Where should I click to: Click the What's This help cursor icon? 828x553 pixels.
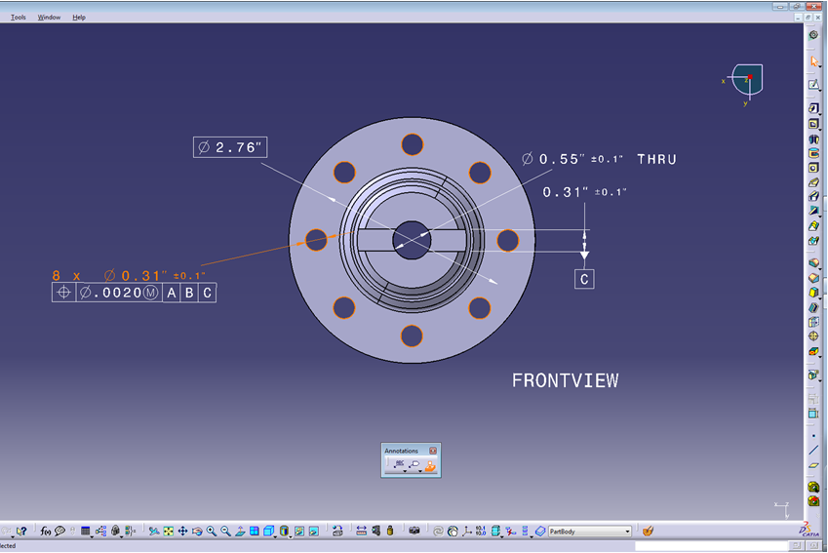[21, 531]
